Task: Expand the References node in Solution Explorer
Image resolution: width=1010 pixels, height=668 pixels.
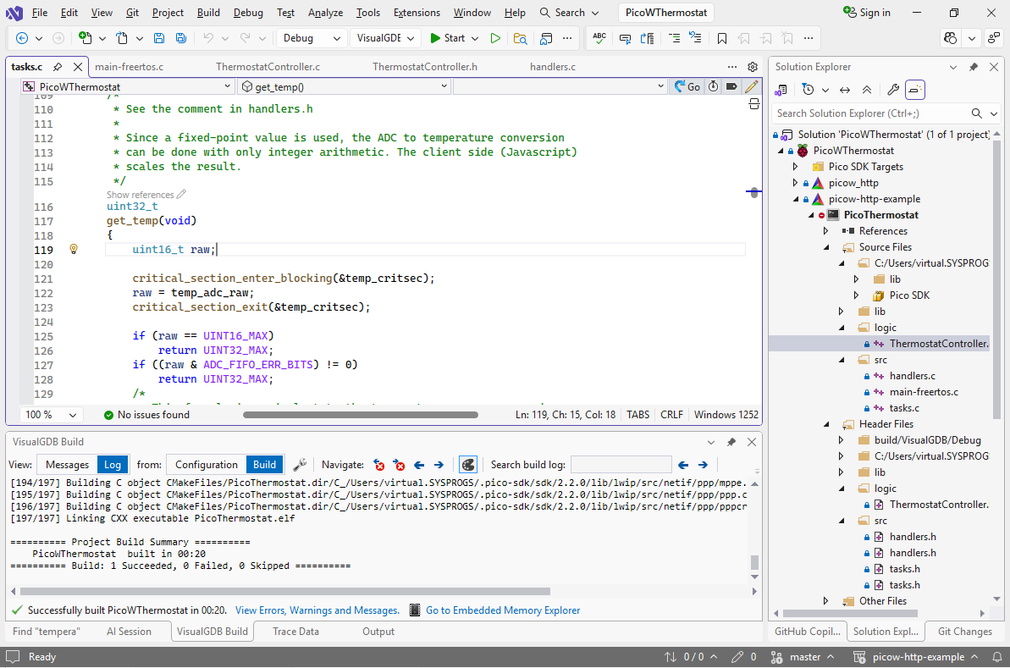Action: point(825,231)
